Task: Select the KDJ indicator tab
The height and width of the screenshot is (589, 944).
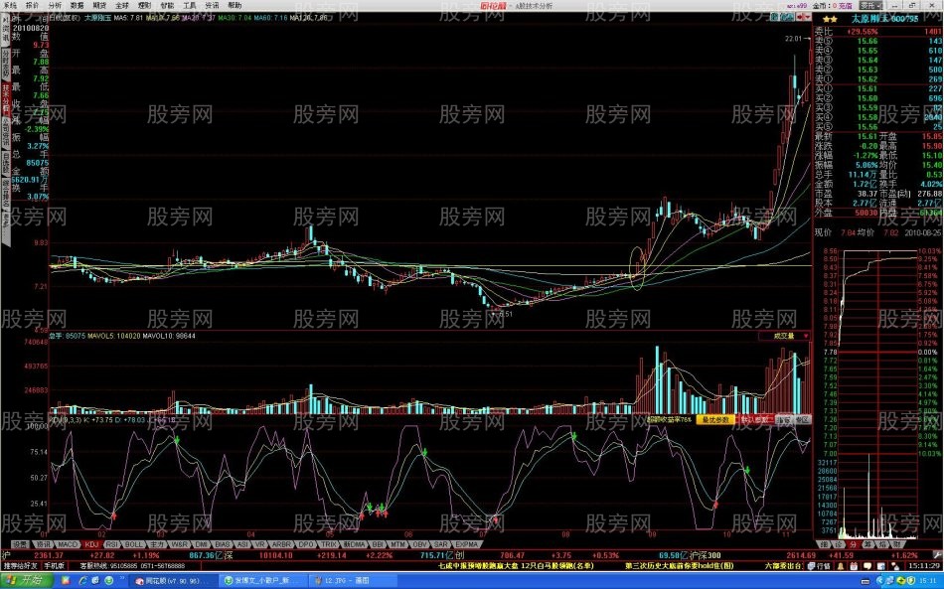Action: [x=91, y=544]
